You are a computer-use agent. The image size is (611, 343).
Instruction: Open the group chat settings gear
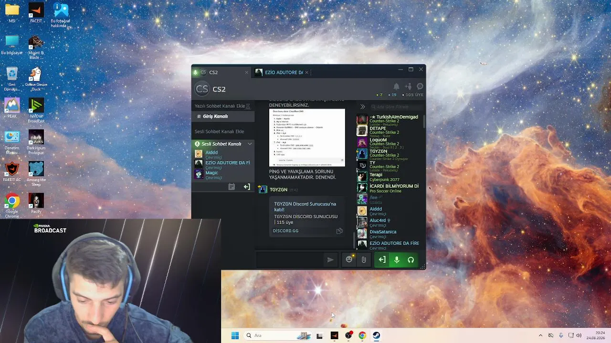coord(420,86)
